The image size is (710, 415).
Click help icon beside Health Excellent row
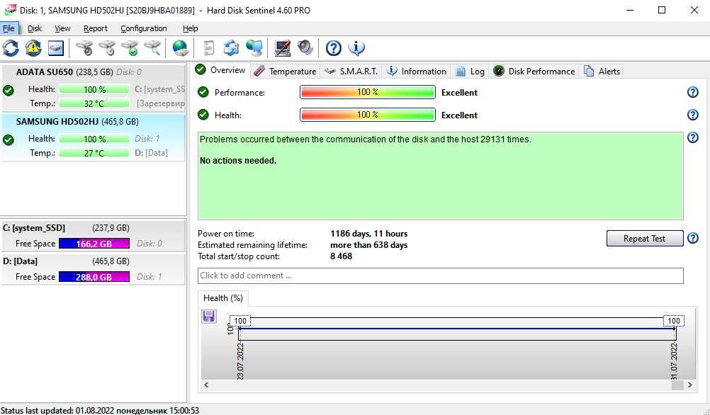click(x=693, y=115)
